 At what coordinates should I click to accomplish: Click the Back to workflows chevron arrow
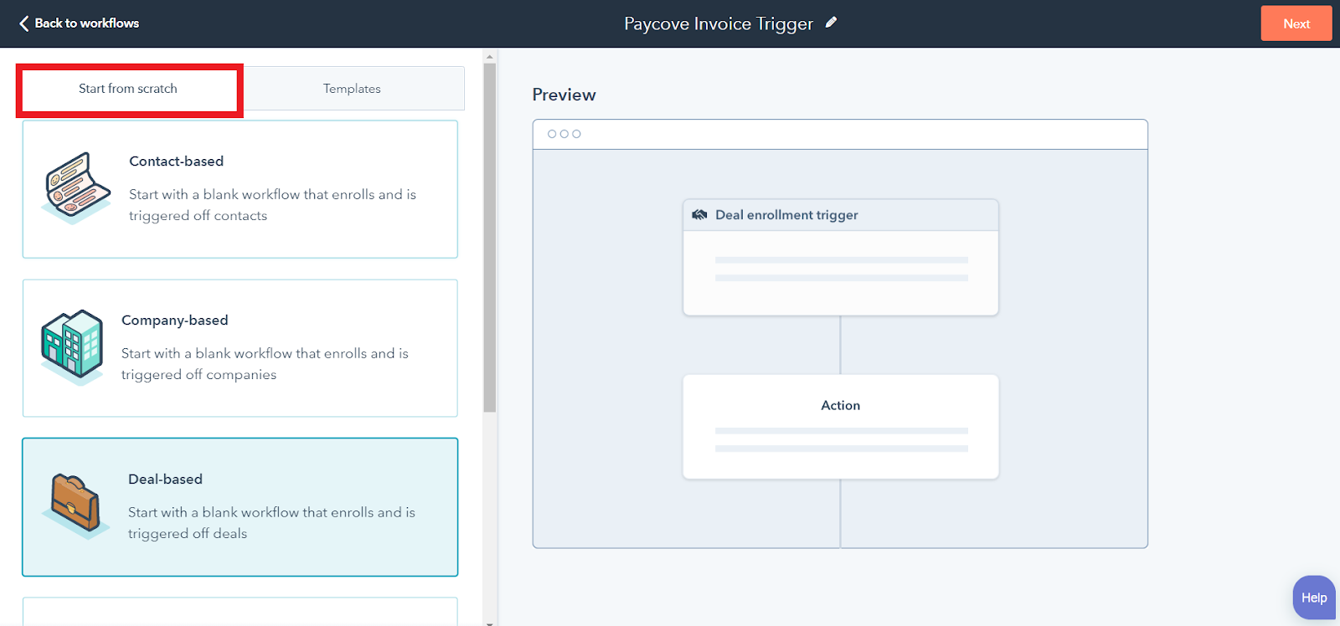click(23, 23)
